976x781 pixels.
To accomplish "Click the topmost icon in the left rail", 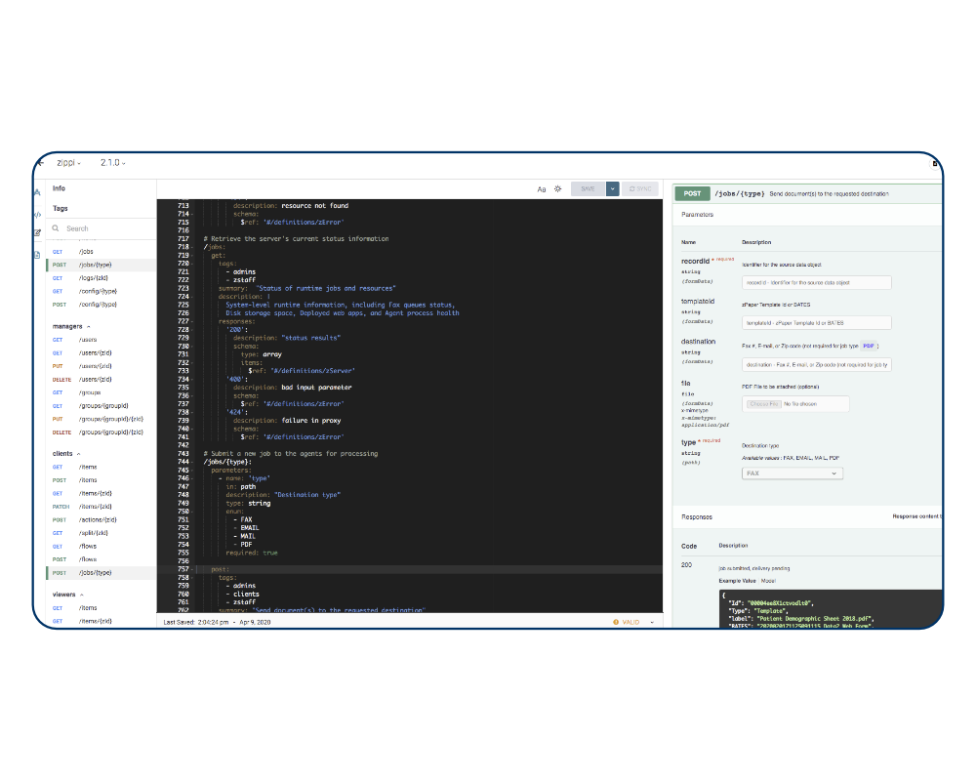I will (x=37, y=192).
